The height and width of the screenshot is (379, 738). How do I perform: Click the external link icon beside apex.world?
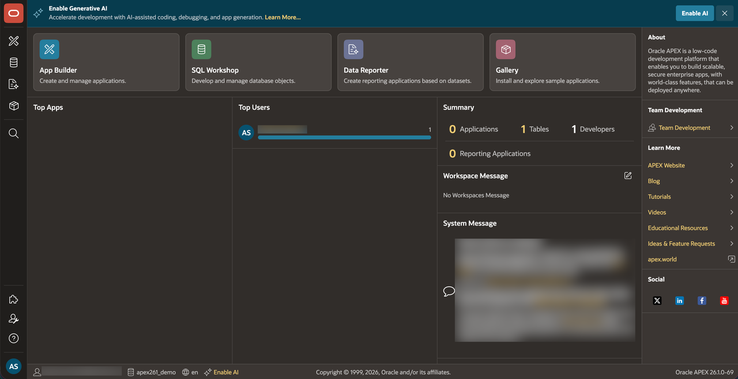click(x=731, y=259)
